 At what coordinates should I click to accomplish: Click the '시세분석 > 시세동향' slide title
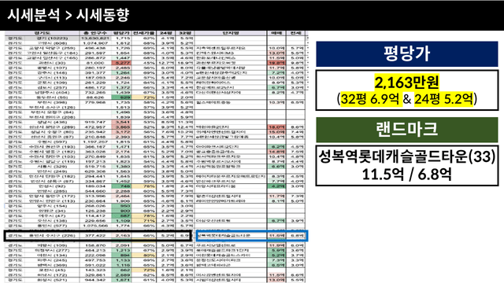point(68,15)
